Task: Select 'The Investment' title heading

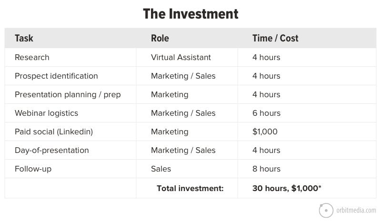Action: (x=190, y=14)
